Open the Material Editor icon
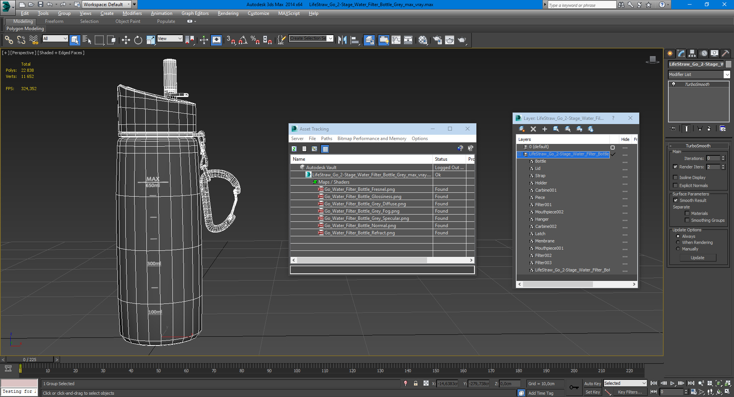 (423, 40)
